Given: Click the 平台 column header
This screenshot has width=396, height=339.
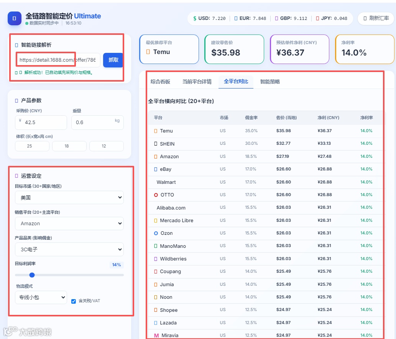Looking at the screenshot, I should point(158,118).
